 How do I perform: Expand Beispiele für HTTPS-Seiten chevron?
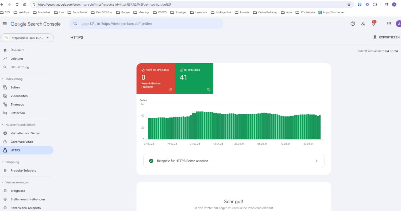317,161
